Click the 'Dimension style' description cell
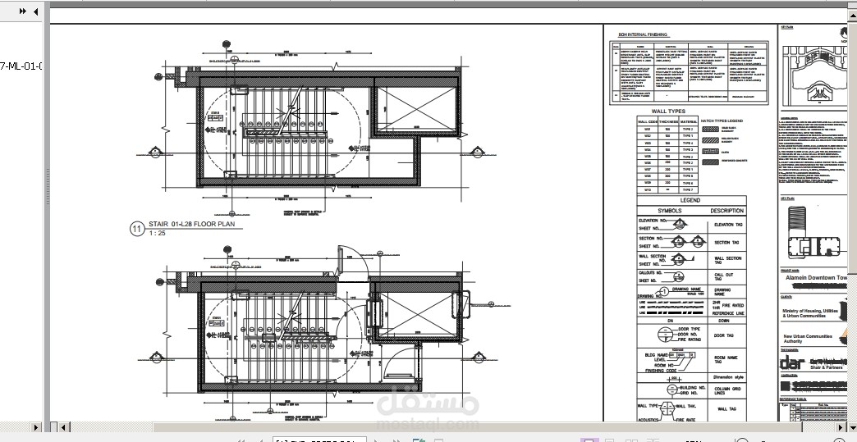Viewport: 857px width, 442px height. pyautogui.click(x=729, y=377)
